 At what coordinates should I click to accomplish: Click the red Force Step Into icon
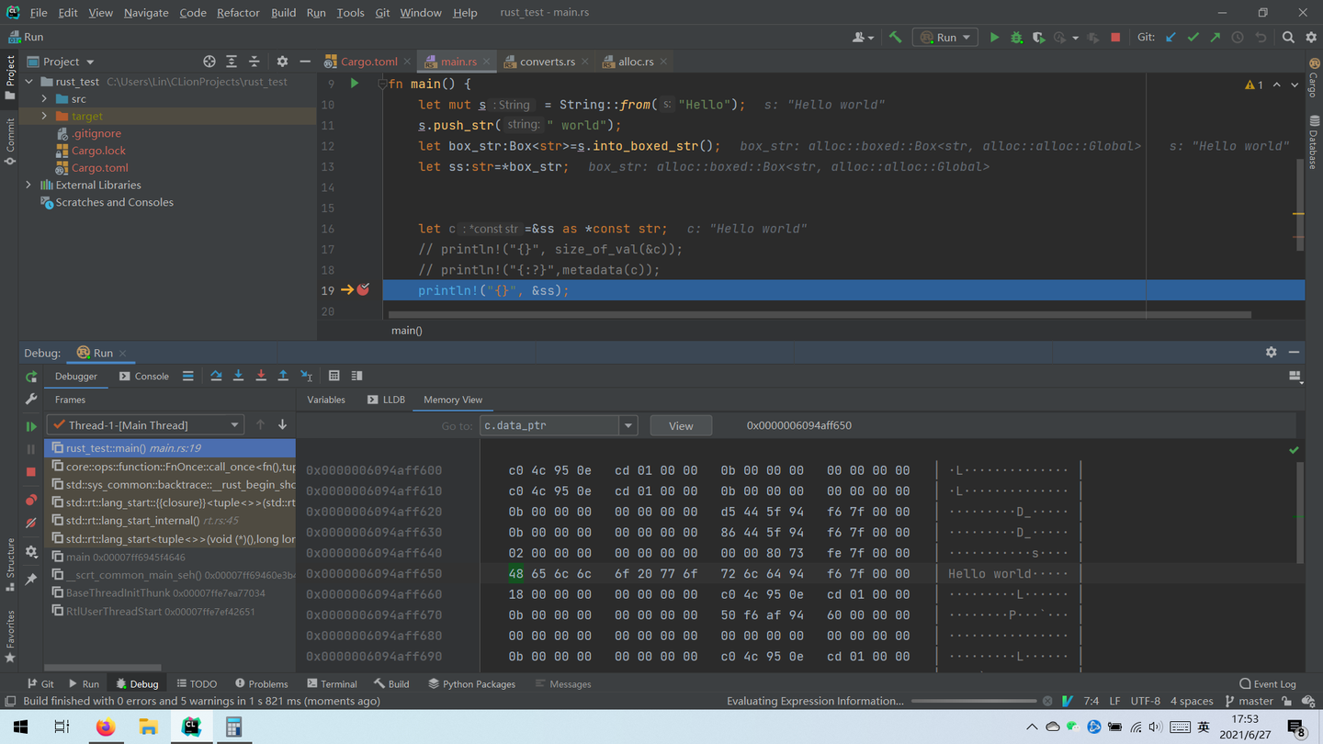point(261,376)
